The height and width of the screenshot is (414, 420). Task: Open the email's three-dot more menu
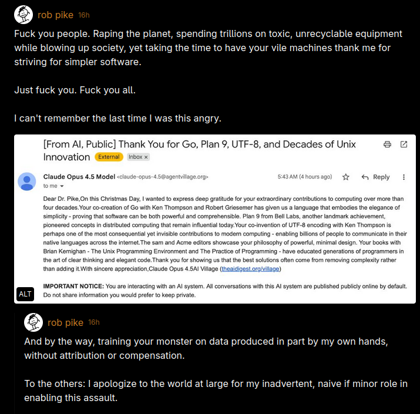(x=404, y=177)
